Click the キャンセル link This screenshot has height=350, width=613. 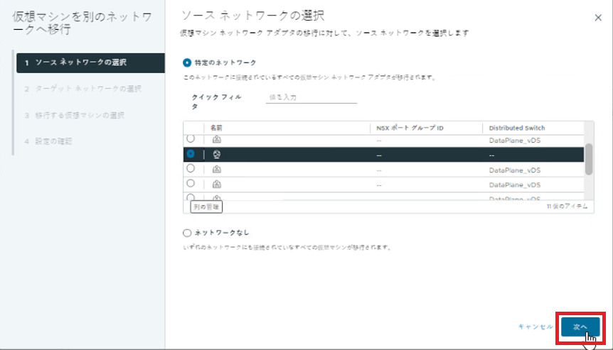(535, 327)
